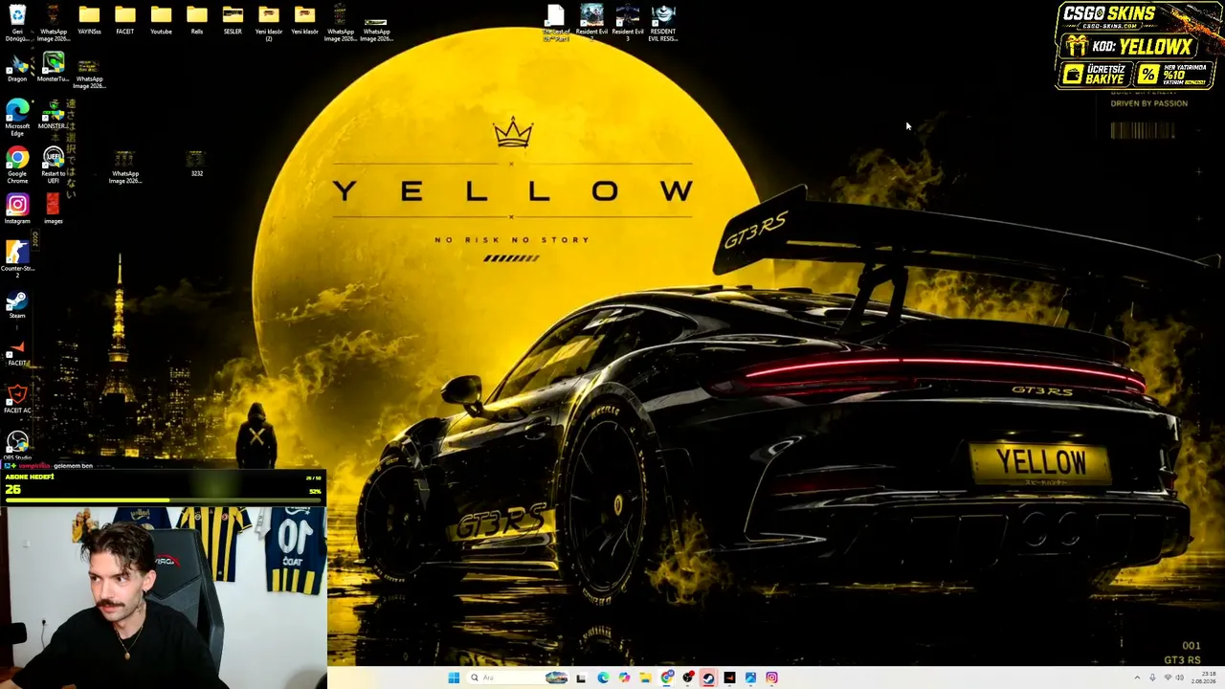The height and width of the screenshot is (689, 1225).
Task: Select the FACEIT AC shortcut
Action: click(17, 400)
